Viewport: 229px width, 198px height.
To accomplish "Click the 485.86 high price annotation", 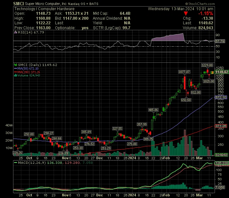I will point(153,110).
